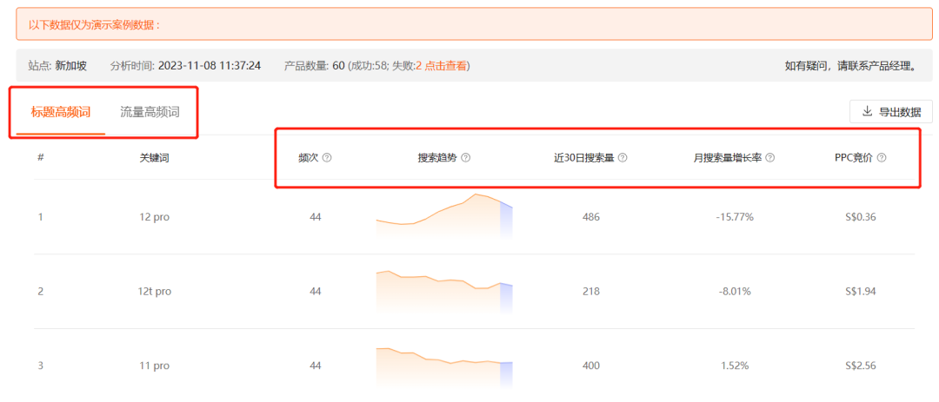Viewport: 939px width, 402px height.
Task: Open the help icon beside PPC竞价
Action: point(882,158)
